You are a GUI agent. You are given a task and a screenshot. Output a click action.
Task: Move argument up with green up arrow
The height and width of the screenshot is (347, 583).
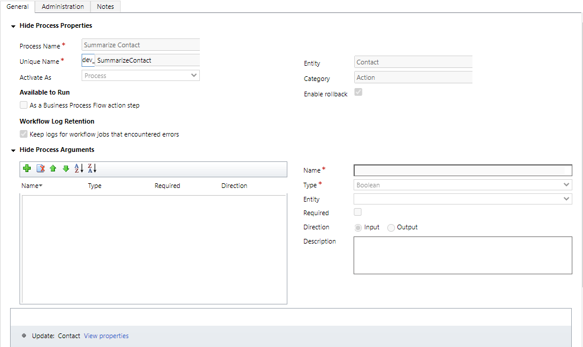[x=53, y=168]
